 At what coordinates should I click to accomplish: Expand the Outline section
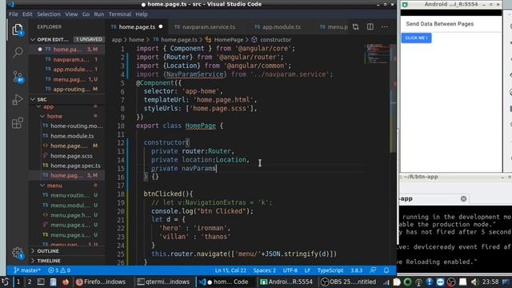coord(67,251)
